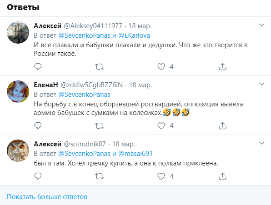Retweet ЕленаН's tweet about бабушек

100,125
